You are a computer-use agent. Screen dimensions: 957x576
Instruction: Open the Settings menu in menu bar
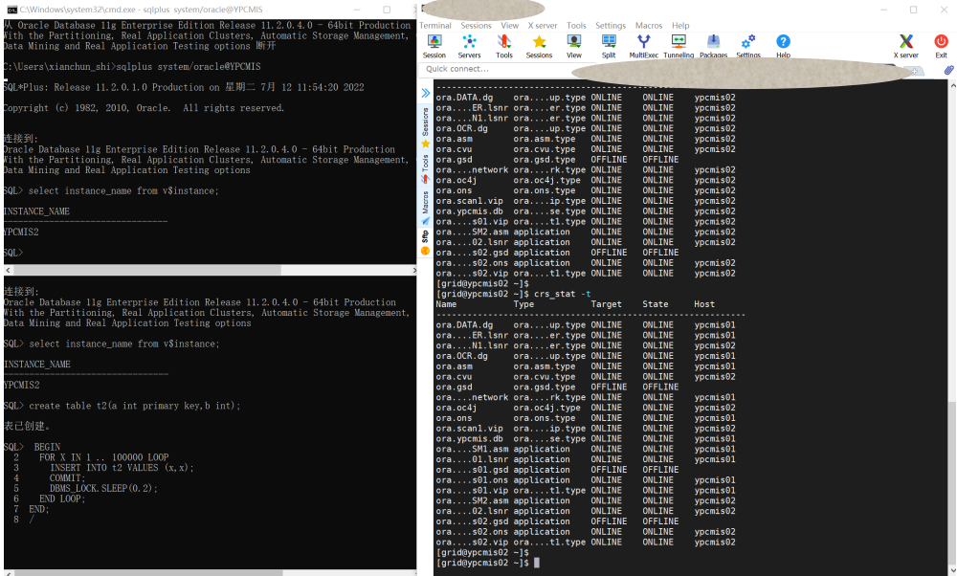click(x=611, y=26)
